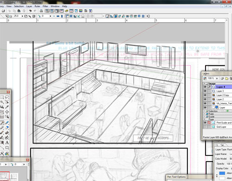The width and height of the screenshot is (232, 181).
Task: Click the Undo arrow in toolbar
Action: [x=30, y=11]
